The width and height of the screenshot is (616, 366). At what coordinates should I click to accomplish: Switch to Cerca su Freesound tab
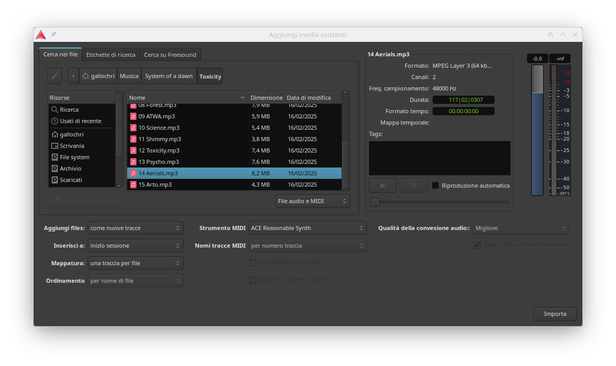click(170, 55)
